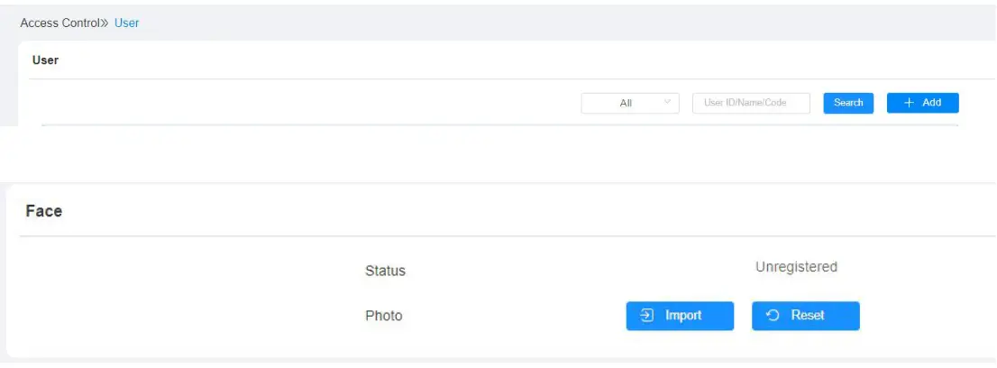Click the Status label
The image size is (997, 368).
click(385, 271)
